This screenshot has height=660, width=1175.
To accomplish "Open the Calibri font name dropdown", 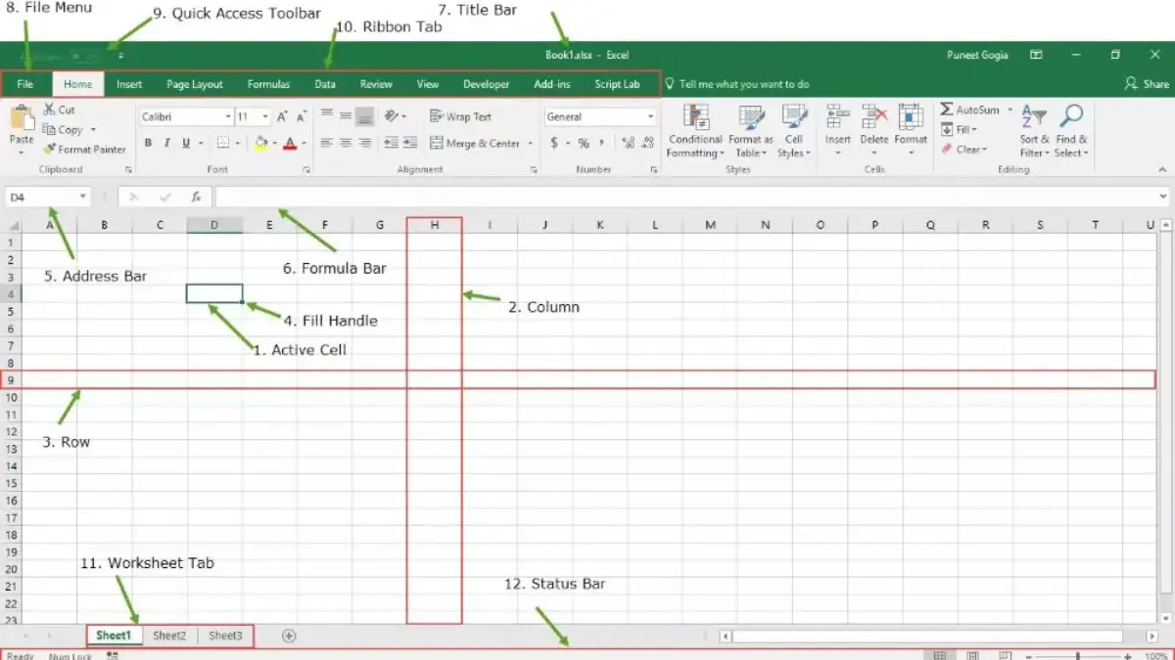I will tap(227, 116).
